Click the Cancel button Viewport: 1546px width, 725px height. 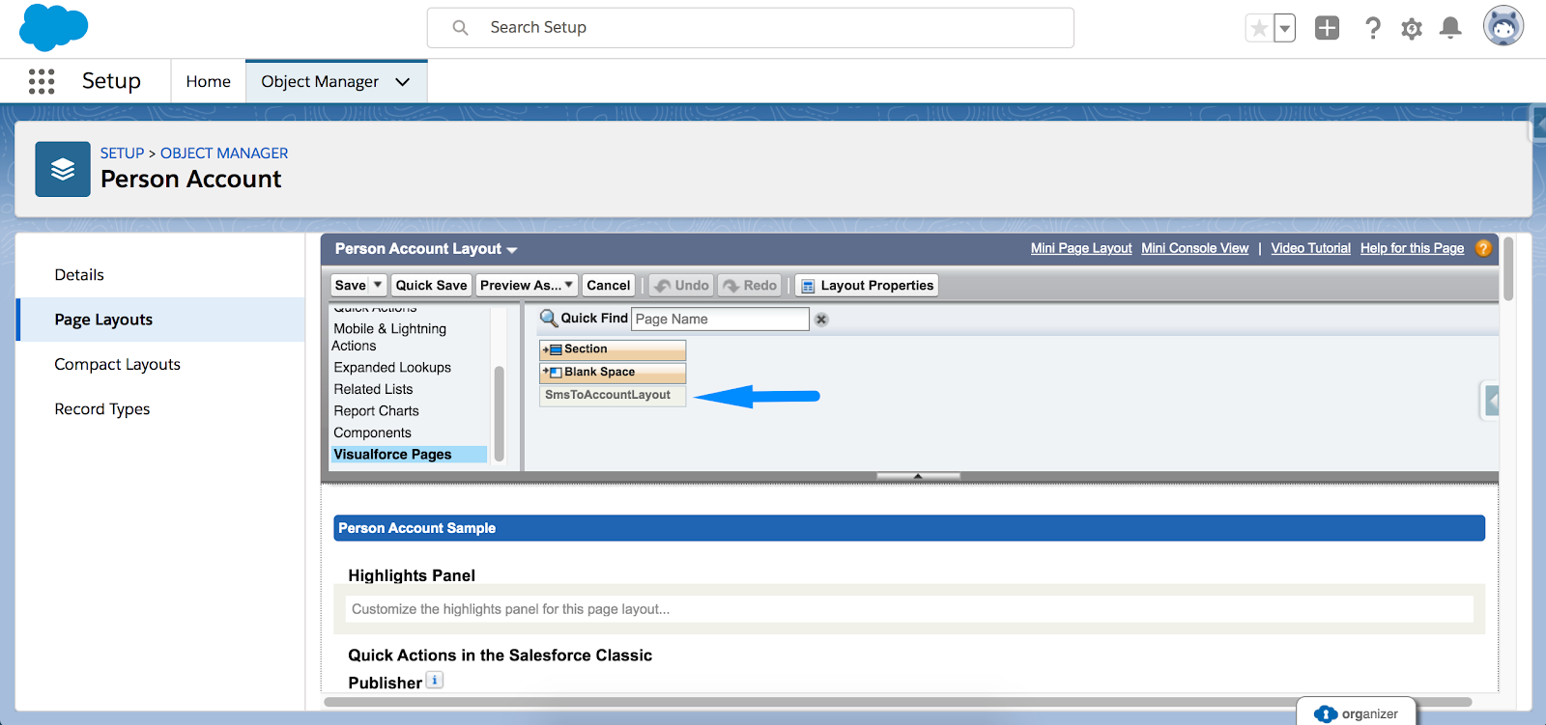pyautogui.click(x=609, y=285)
